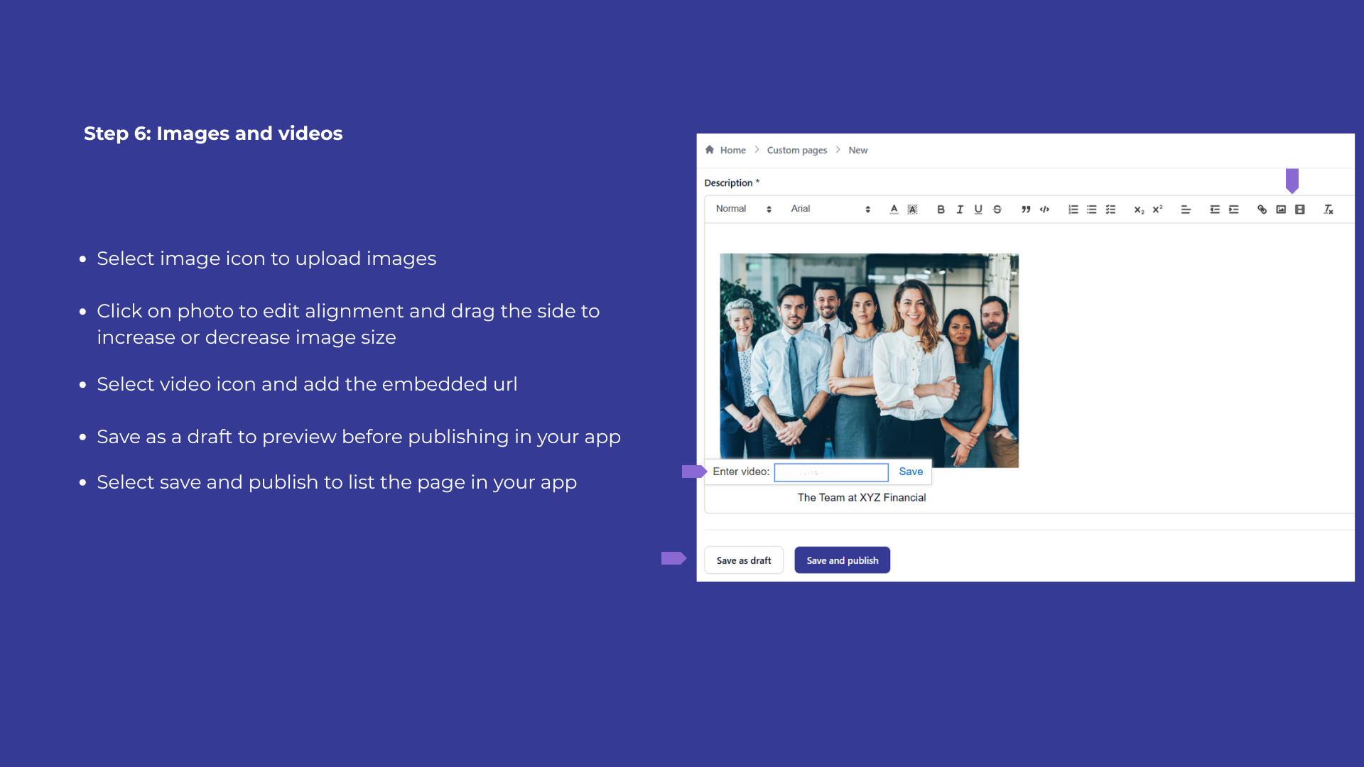Insert a hyperlink using the link icon
Image resolution: width=1364 pixels, height=767 pixels.
click(1262, 210)
